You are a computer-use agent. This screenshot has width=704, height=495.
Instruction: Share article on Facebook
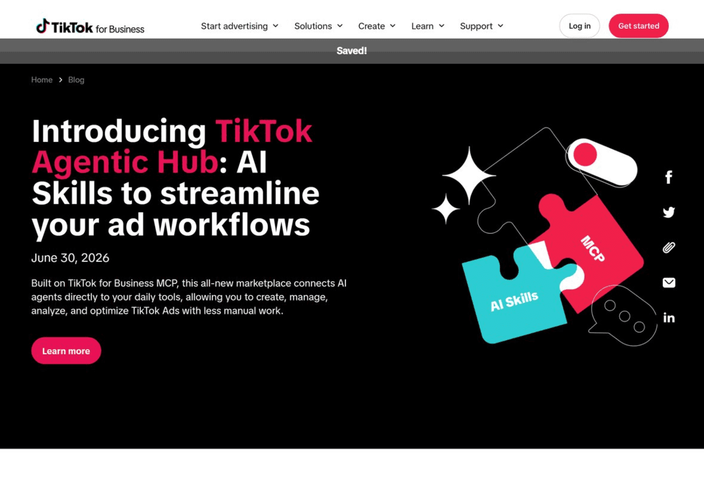(x=669, y=177)
